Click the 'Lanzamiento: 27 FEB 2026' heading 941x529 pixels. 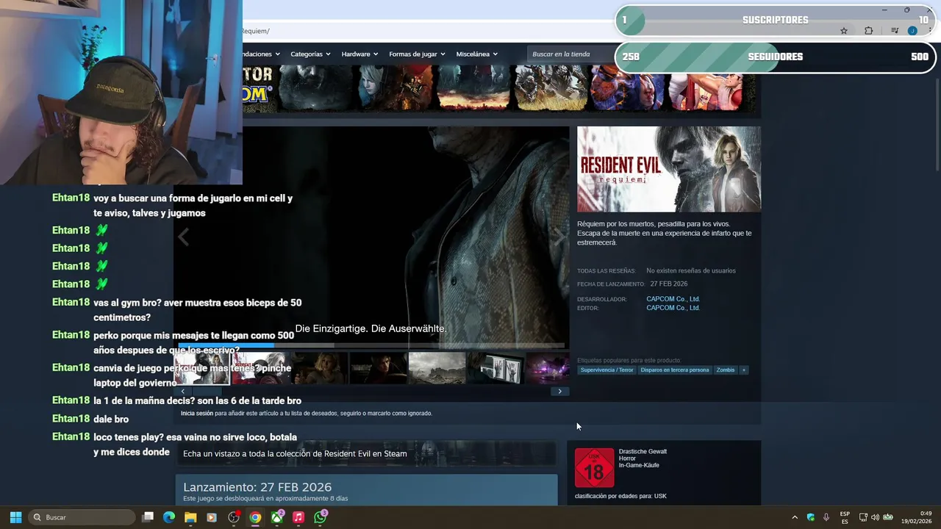[257, 487]
